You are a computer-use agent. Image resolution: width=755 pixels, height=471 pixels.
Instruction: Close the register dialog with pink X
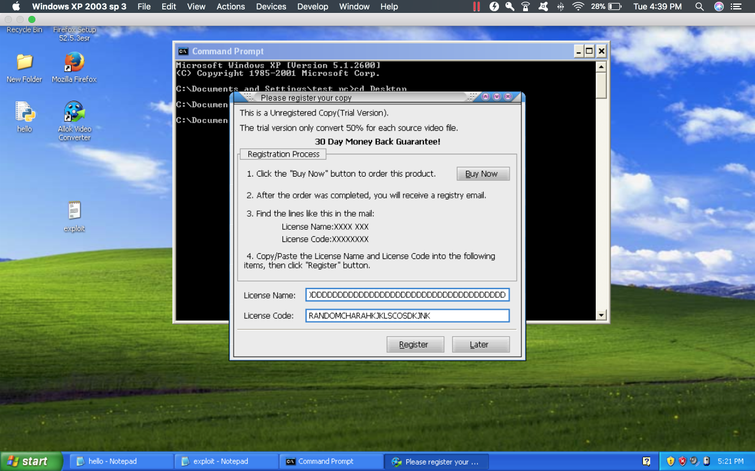tap(508, 97)
